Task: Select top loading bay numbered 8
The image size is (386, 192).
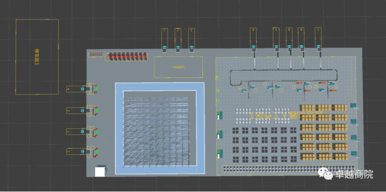Action: coord(289,38)
